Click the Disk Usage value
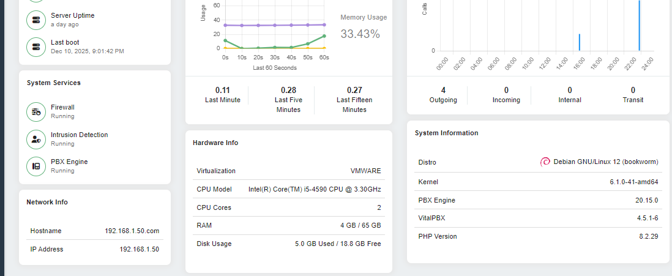Image resolution: width=672 pixels, height=276 pixels. pos(338,244)
